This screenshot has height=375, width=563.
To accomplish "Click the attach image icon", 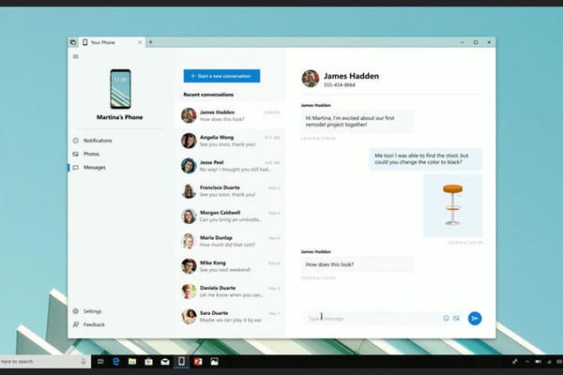I will (456, 318).
